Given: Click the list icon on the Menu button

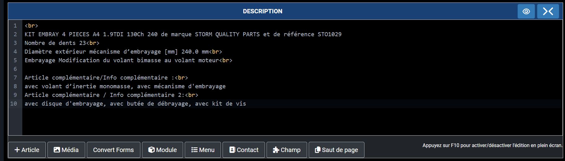Looking at the screenshot, I should click(x=194, y=150).
